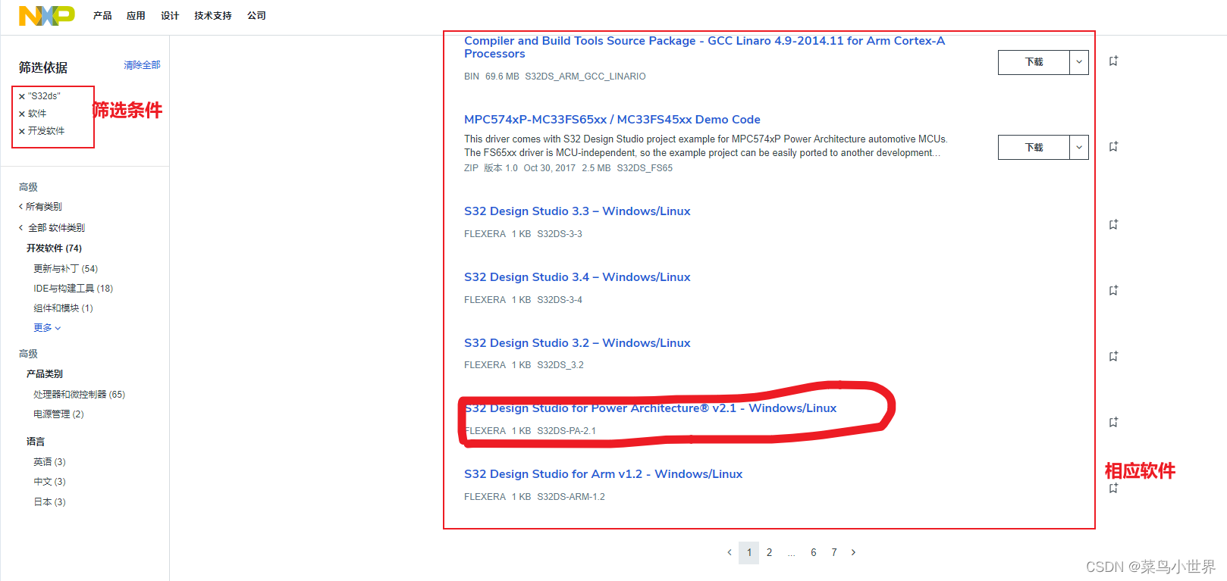Filter language by 英语 (3)
This screenshot has height=581, width=1227.
[49, 462]
